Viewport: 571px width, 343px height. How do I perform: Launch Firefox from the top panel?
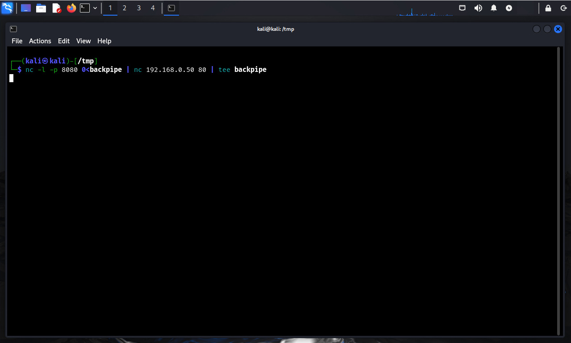tap(71, 8)
